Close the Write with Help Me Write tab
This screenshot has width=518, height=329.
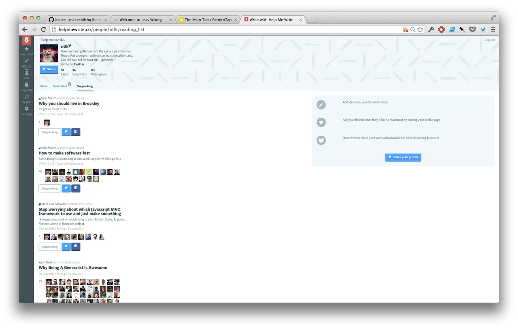coord(301,19)
